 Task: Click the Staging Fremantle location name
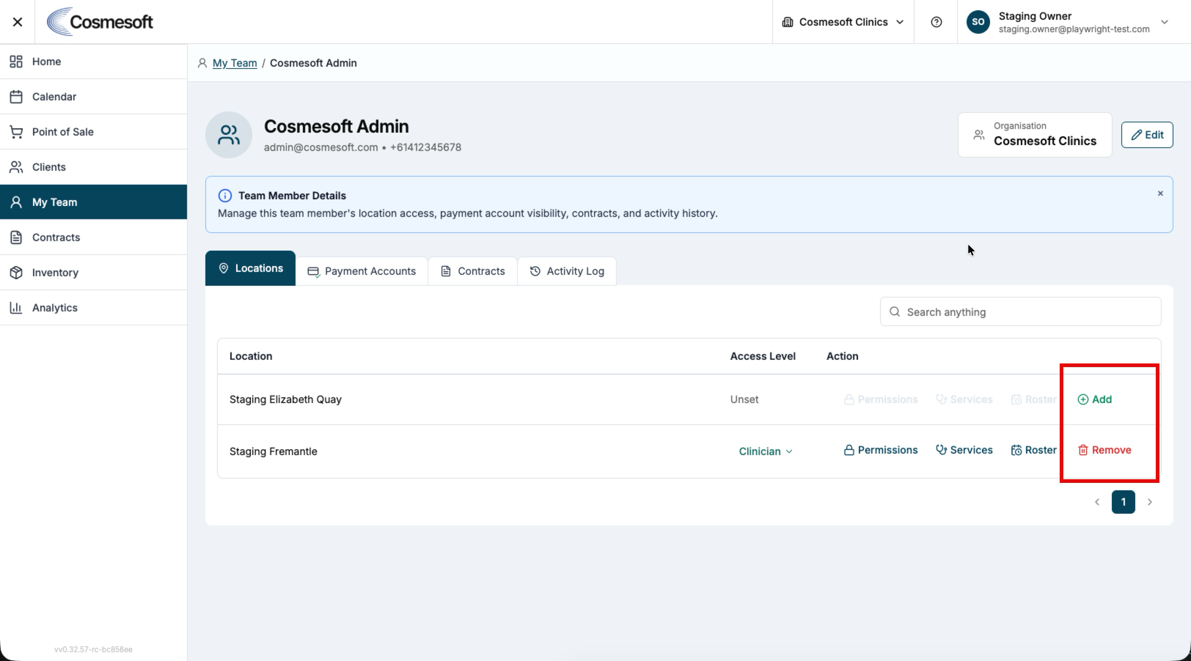coord(273,451)
